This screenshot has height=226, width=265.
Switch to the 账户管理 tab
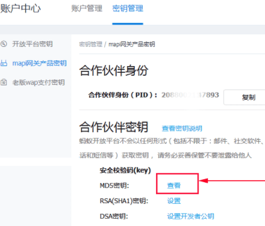pos(87,8)
